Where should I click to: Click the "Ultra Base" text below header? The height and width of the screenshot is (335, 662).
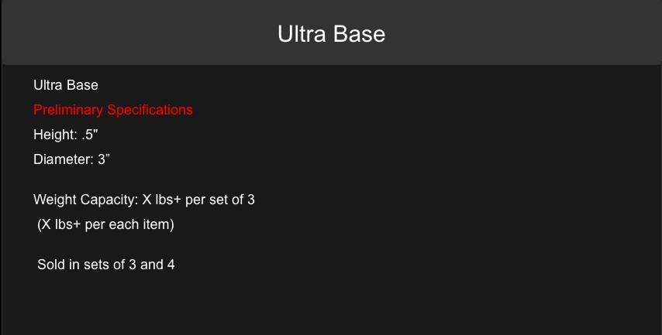point(66,85)
